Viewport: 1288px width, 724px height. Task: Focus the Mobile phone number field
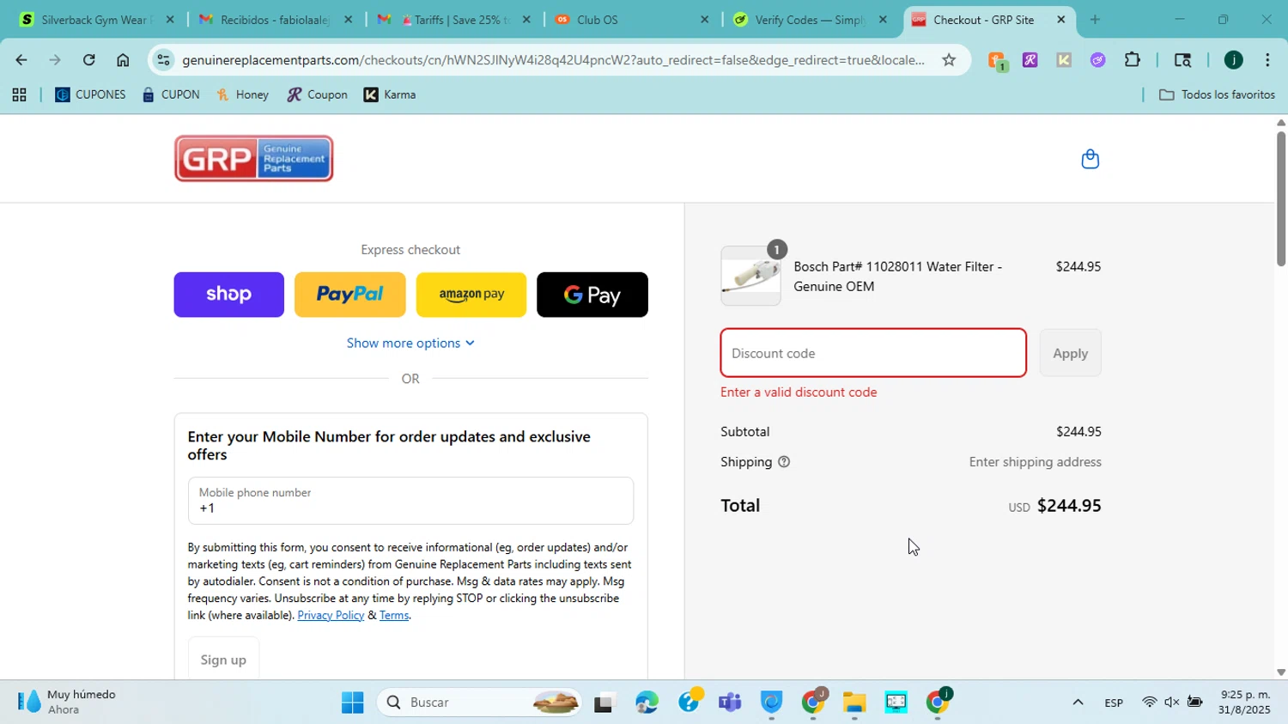(x=410, y=501)
